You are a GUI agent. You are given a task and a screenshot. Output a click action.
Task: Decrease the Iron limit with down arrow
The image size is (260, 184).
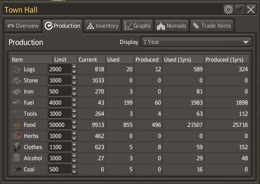(74, 94)
